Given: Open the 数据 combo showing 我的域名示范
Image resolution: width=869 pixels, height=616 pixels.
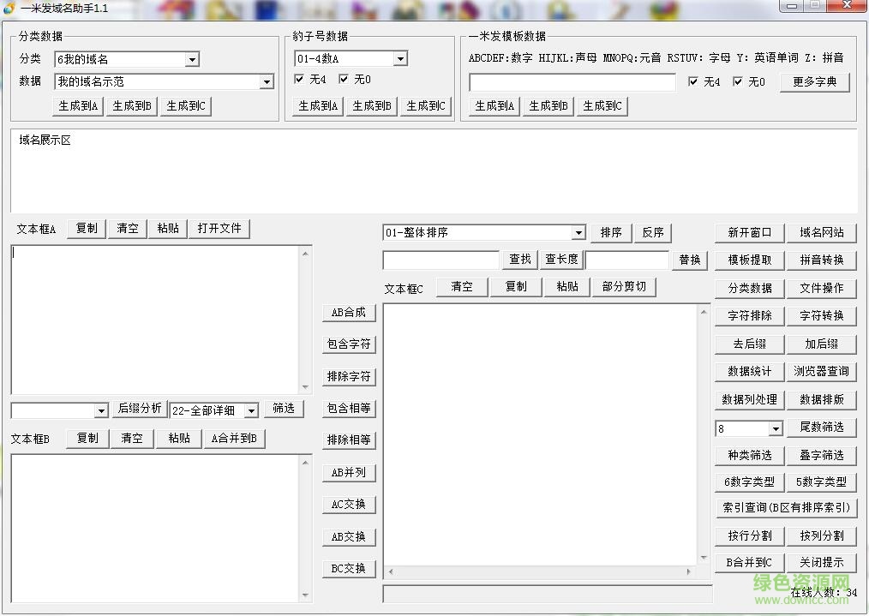Looking at the screenshot, I should [266, 81].
